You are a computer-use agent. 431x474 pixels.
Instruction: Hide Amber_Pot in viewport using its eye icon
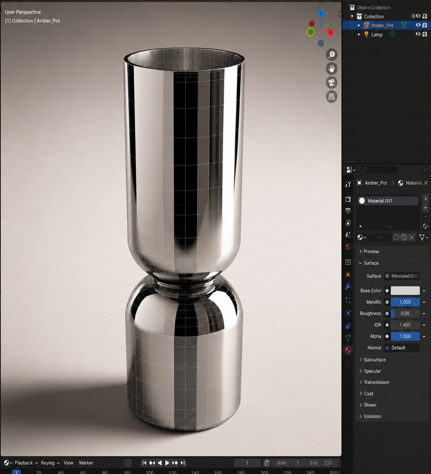[x=418, y=25]
